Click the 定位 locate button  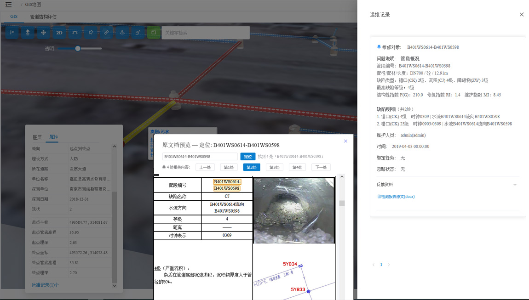pos(248,156)
